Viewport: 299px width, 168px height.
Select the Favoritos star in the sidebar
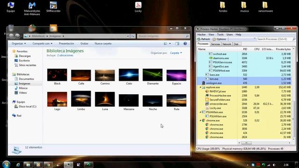click(x=14, y=51)
